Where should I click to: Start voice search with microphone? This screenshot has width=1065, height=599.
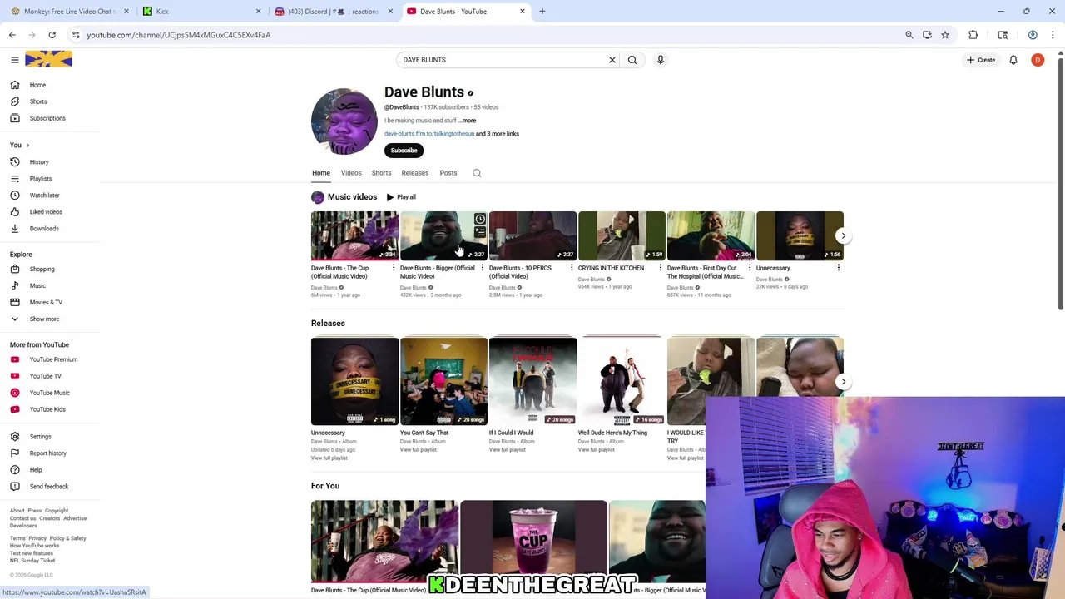click(661, 60)
